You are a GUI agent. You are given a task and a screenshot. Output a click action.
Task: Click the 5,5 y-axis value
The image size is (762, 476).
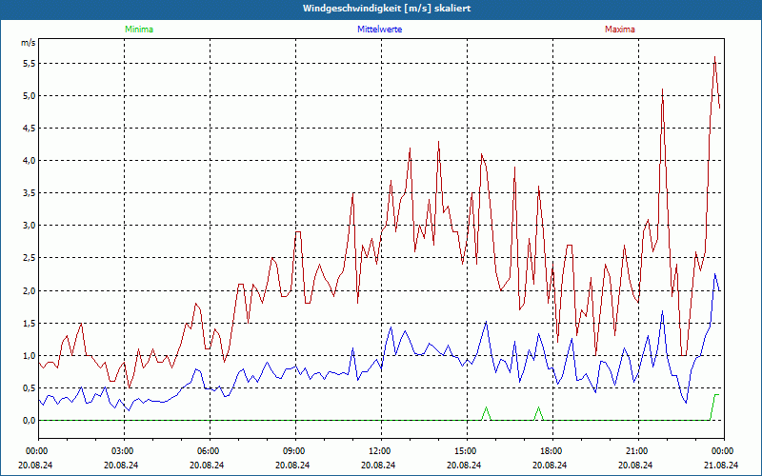pos(30,64)
